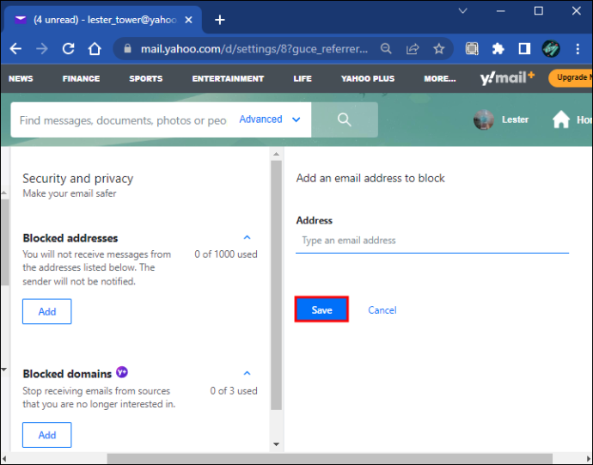Click the share page icon in address bar

[413, 49]
